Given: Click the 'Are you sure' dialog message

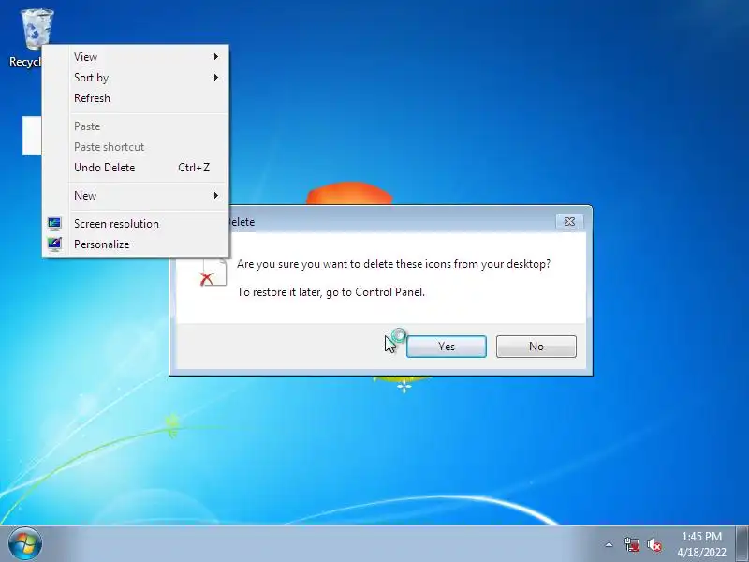Looking at the screenshot, I should [x=393, y=264].
